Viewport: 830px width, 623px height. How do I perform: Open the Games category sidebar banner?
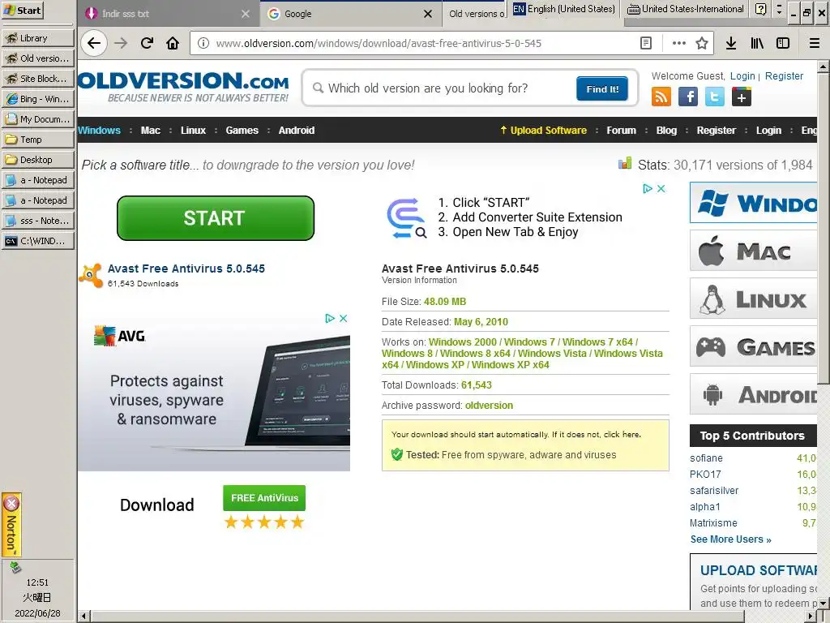click(x=753, y=346)
